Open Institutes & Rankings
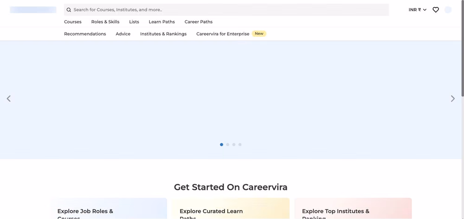464x219 pixels. [163, 34]
